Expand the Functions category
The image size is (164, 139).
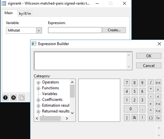(x=38, y=88)
